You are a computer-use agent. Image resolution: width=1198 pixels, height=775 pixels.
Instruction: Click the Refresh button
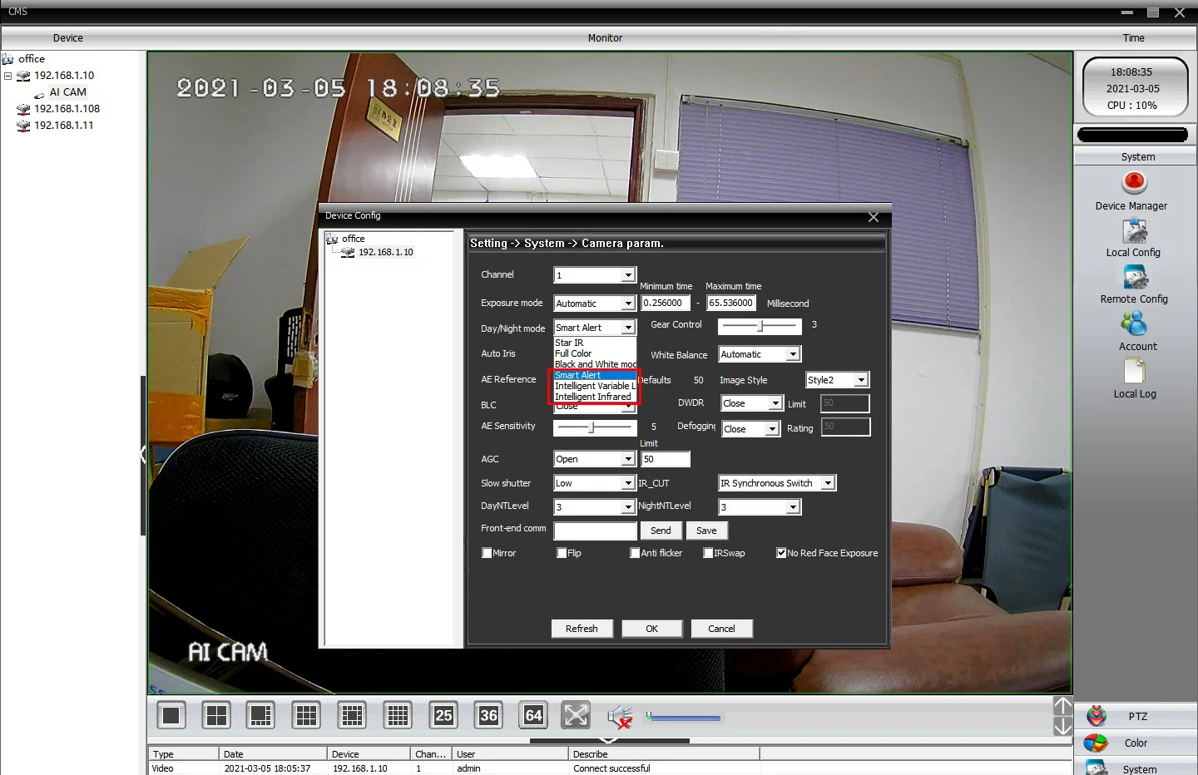582,629
